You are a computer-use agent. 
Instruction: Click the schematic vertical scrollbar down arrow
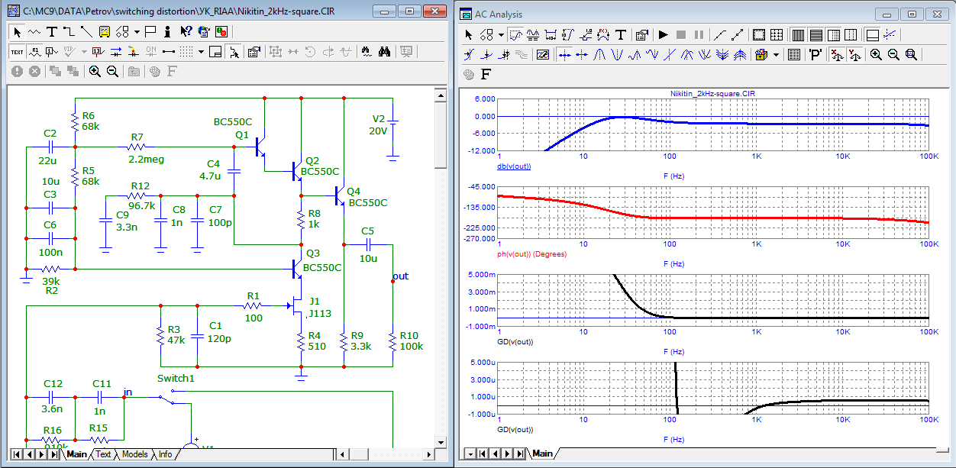click(440, 441)
